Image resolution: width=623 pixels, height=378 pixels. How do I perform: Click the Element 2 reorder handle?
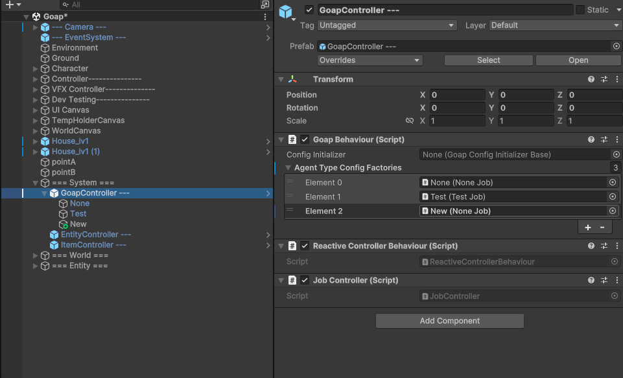[x=290, y=210]
